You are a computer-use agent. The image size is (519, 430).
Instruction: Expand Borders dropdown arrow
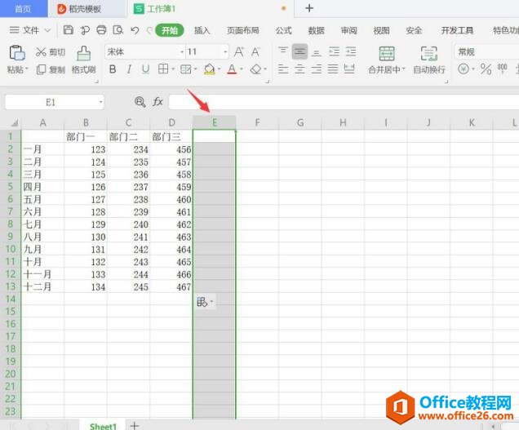click(173, 69)
